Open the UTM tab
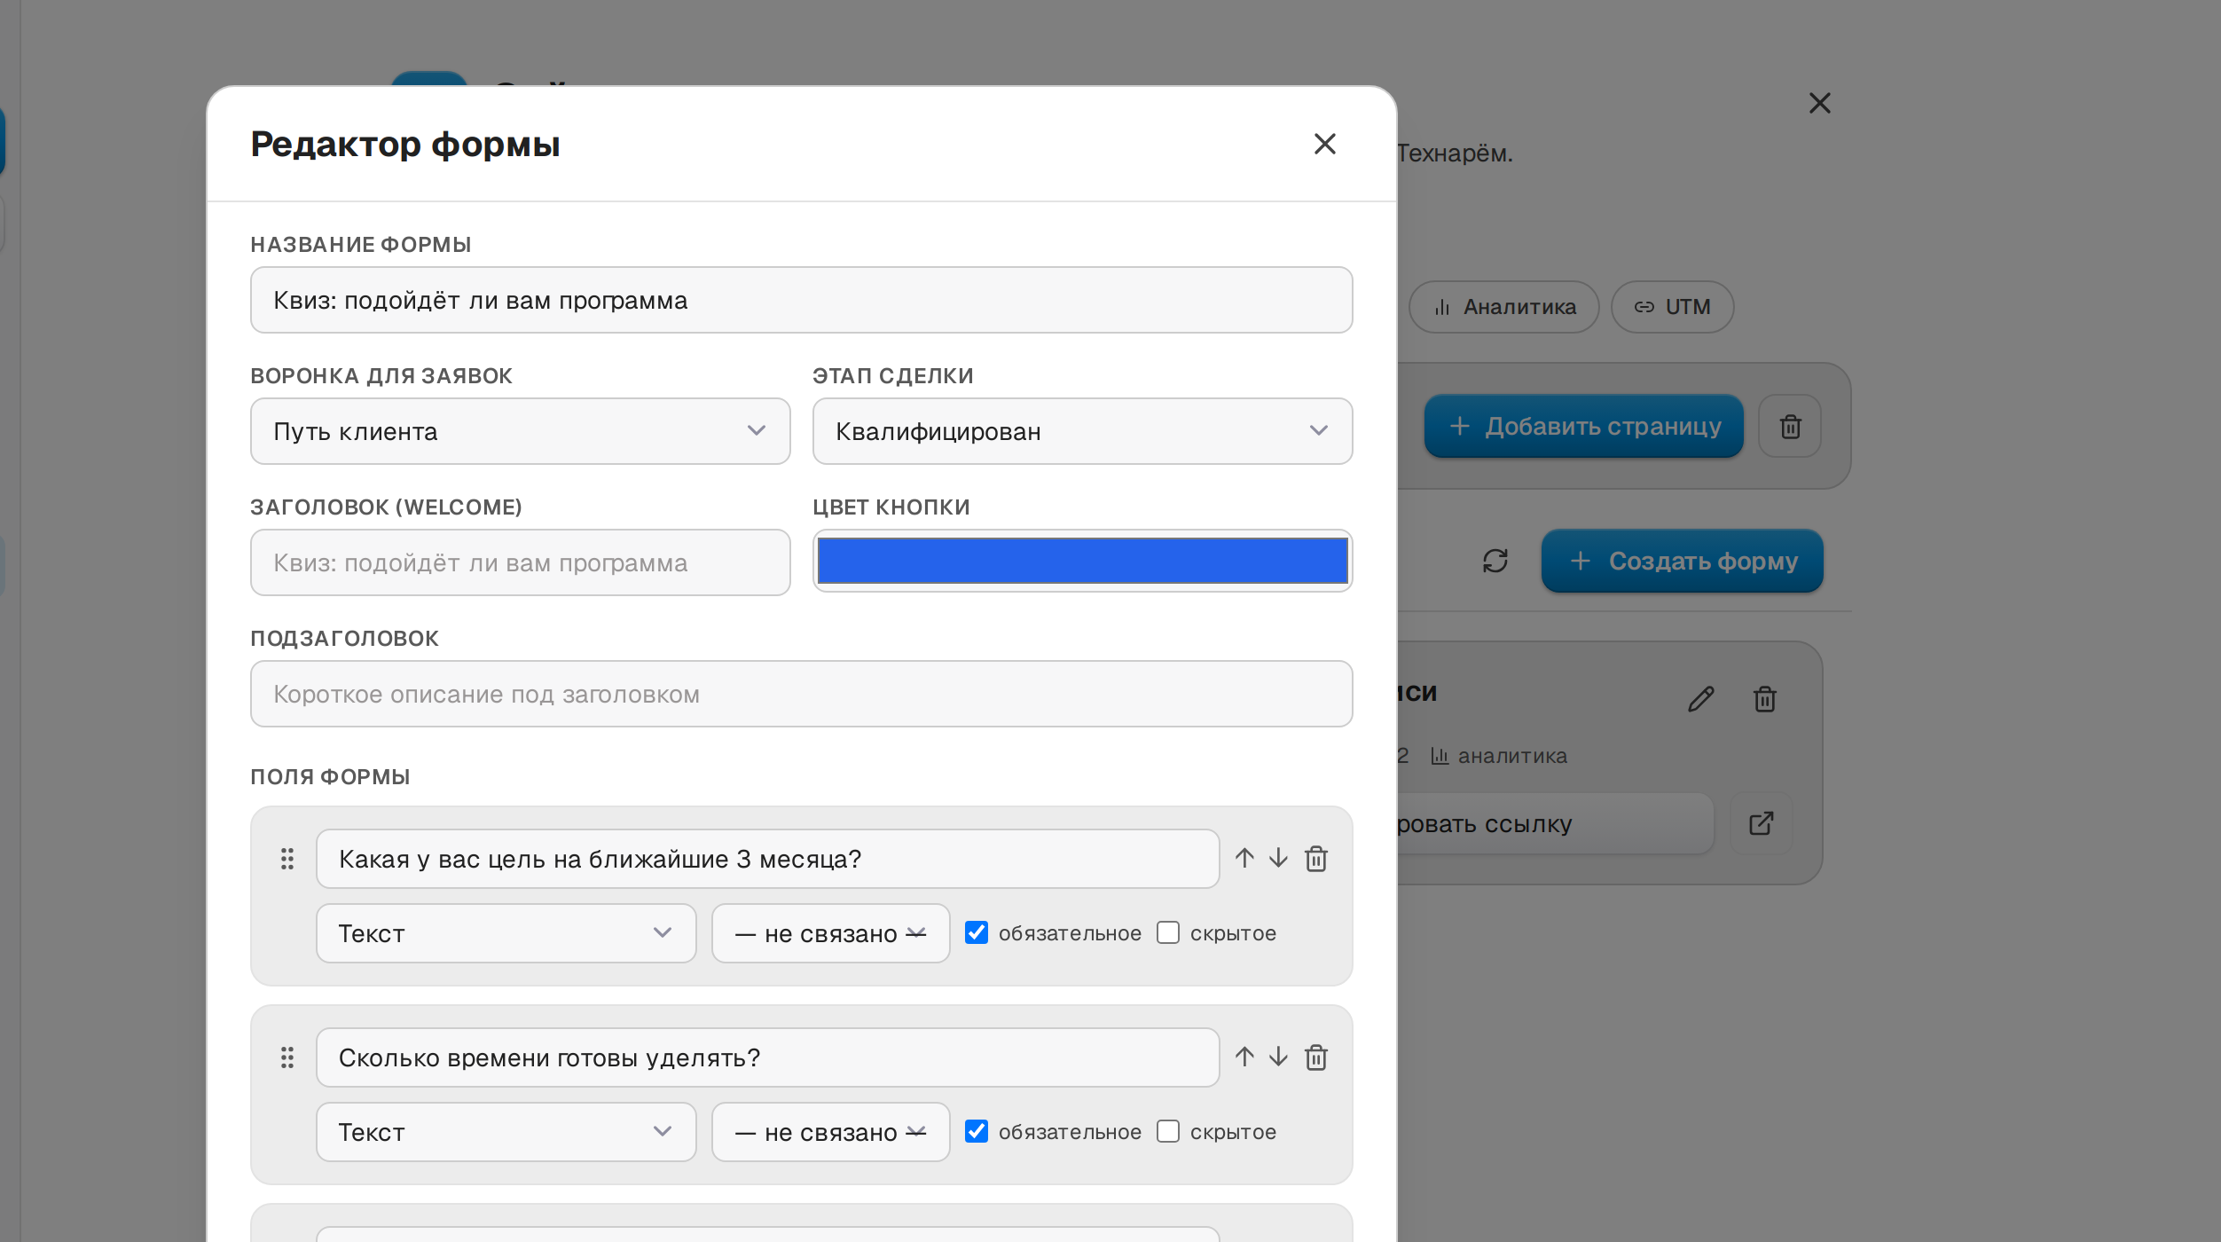The height and width of the screenshot is (1242, 2221). point(1673,307)
